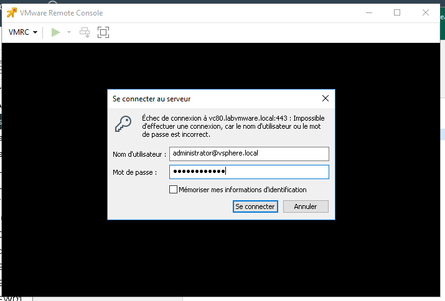Maximize the VMware Remote Console window

coord(397,13)
